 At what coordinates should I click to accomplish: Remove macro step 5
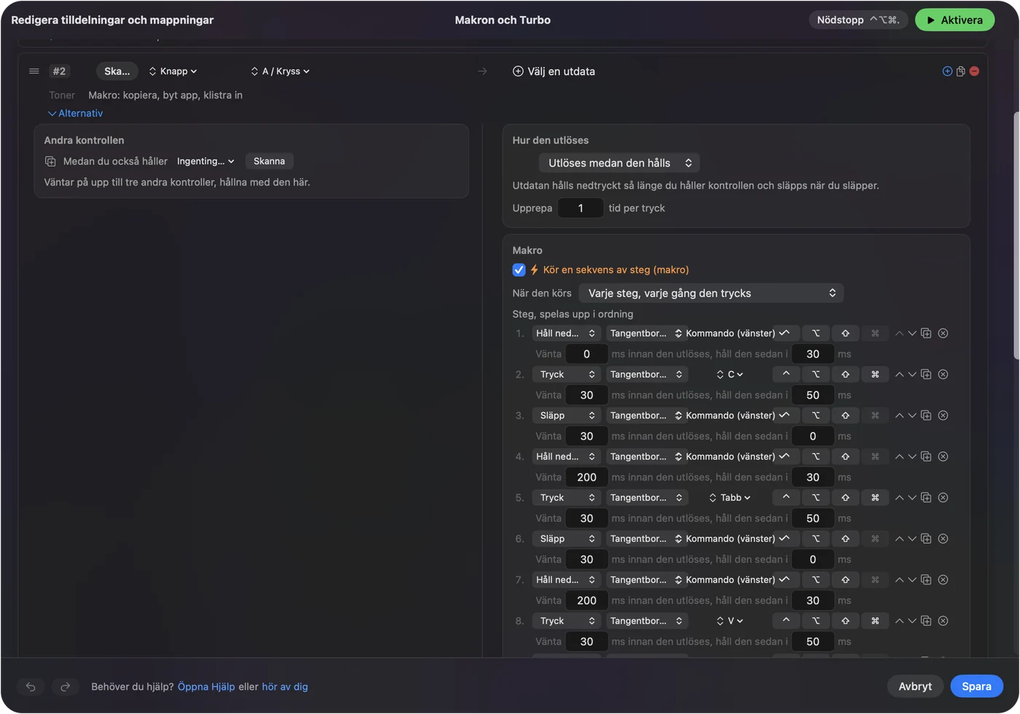click(x=943, y=498)
